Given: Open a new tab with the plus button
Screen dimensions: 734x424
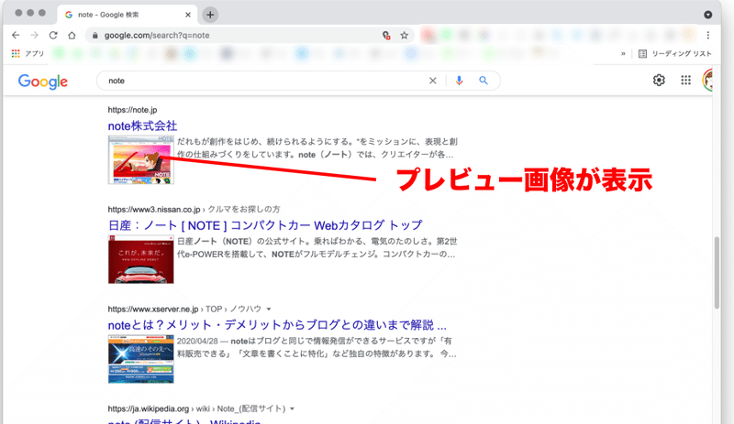Looking at the screenshot, I should (210, 15).
